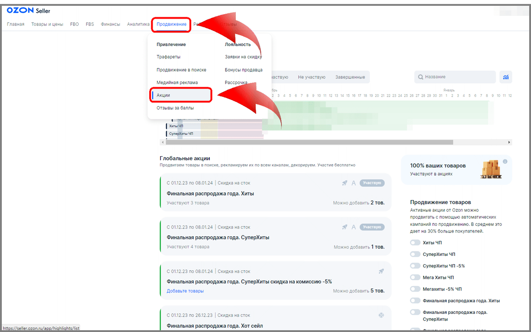531x332 pixels.
Task: Open the Финансы menu
Action: pos(110,24)
